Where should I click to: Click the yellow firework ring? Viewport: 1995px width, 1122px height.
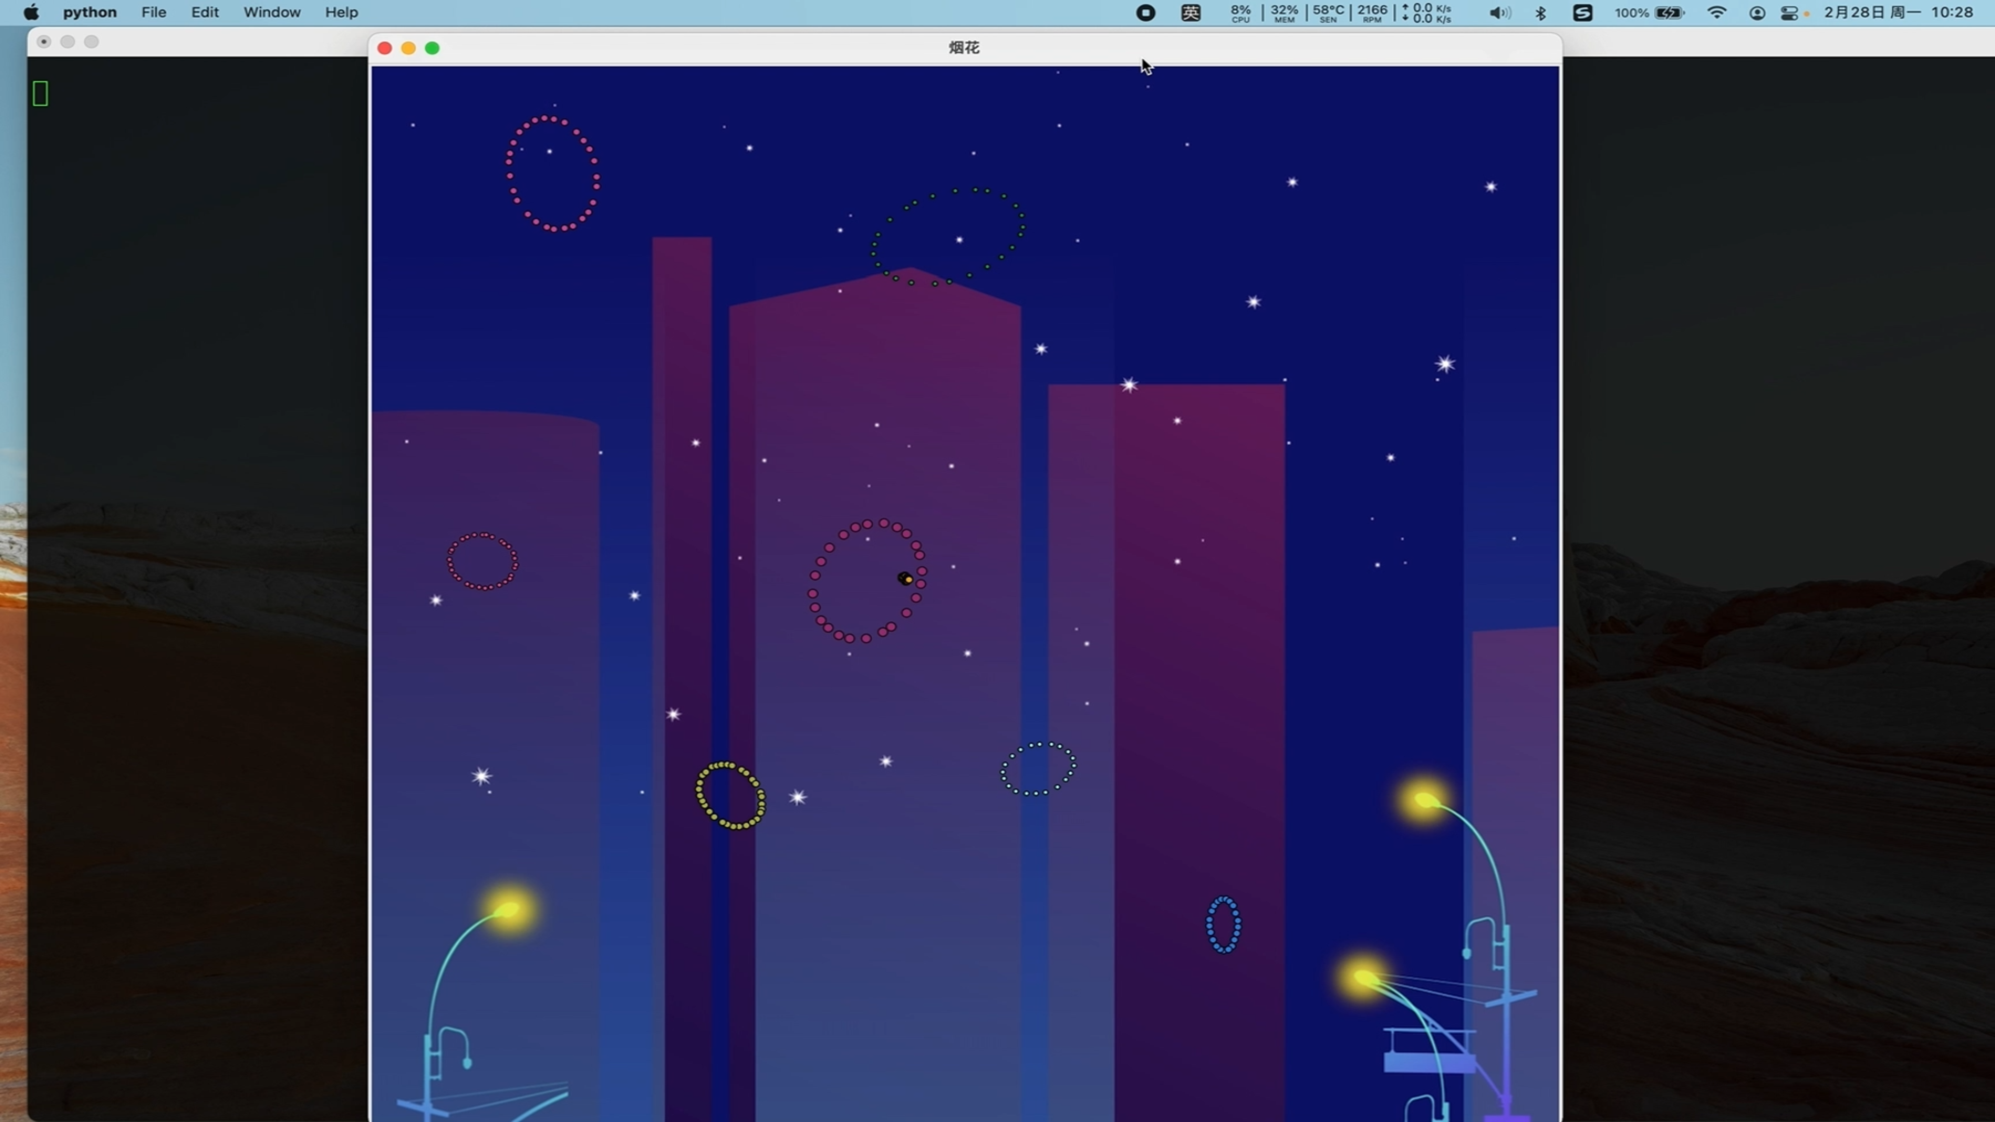(x=730, y=795)
